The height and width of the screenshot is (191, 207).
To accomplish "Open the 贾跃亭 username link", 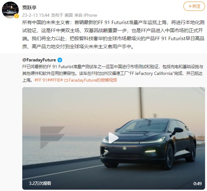I will [29, 7].
